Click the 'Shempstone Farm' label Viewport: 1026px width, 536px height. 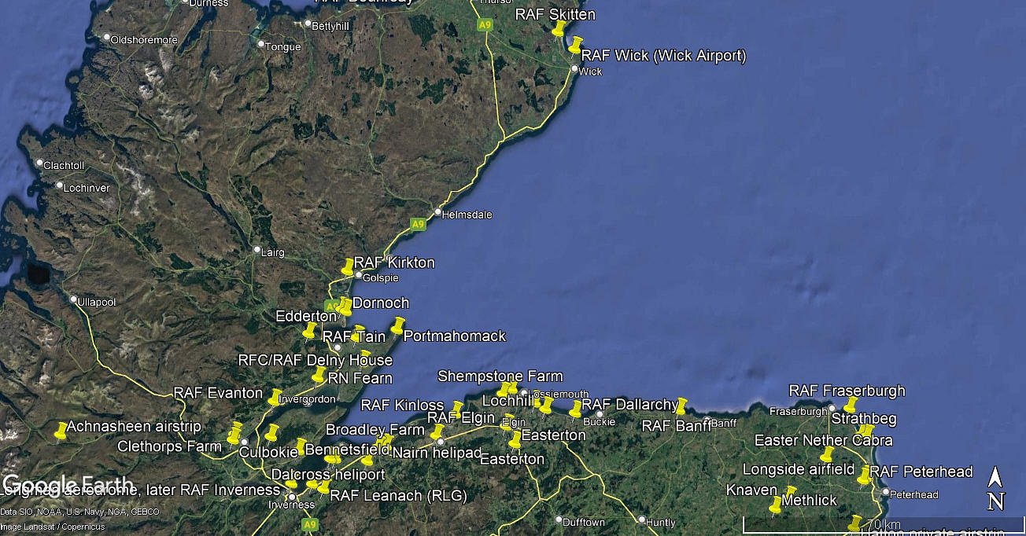point(500,376)
